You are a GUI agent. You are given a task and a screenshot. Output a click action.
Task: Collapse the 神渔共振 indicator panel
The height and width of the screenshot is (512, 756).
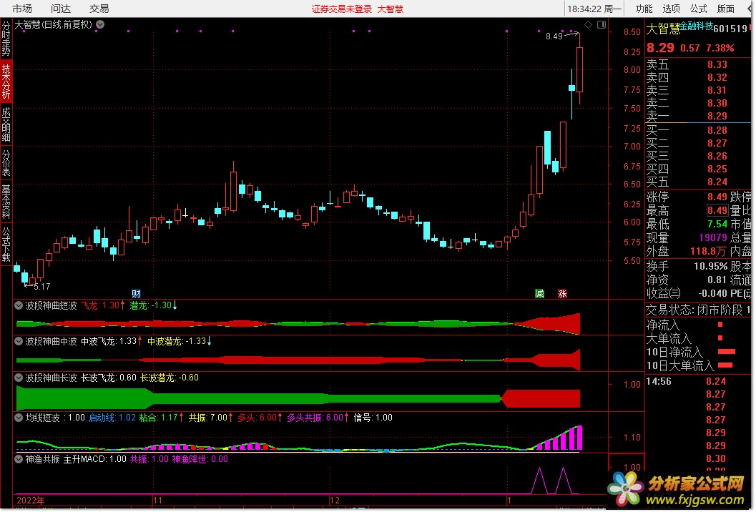point(19,459)
